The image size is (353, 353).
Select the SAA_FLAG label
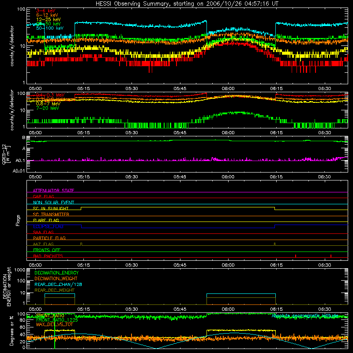[x=43, y=232]
